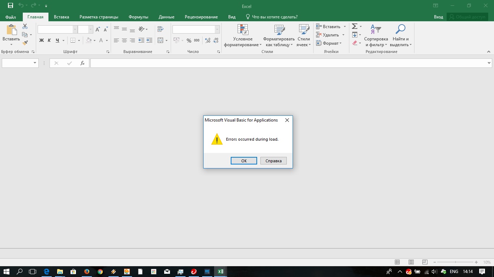Switch to the Формулы tab
This screenshot has height=277, width=494.
(x=139, y=17)
